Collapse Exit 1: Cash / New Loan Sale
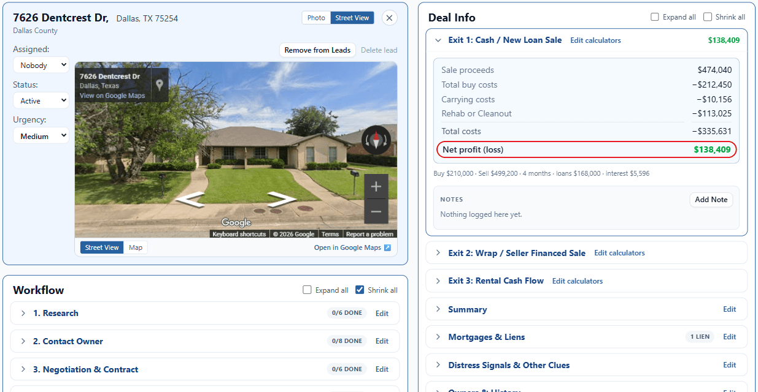Image resolution: width=758 pixels, height=392 pixels. [x=438, y=40]
